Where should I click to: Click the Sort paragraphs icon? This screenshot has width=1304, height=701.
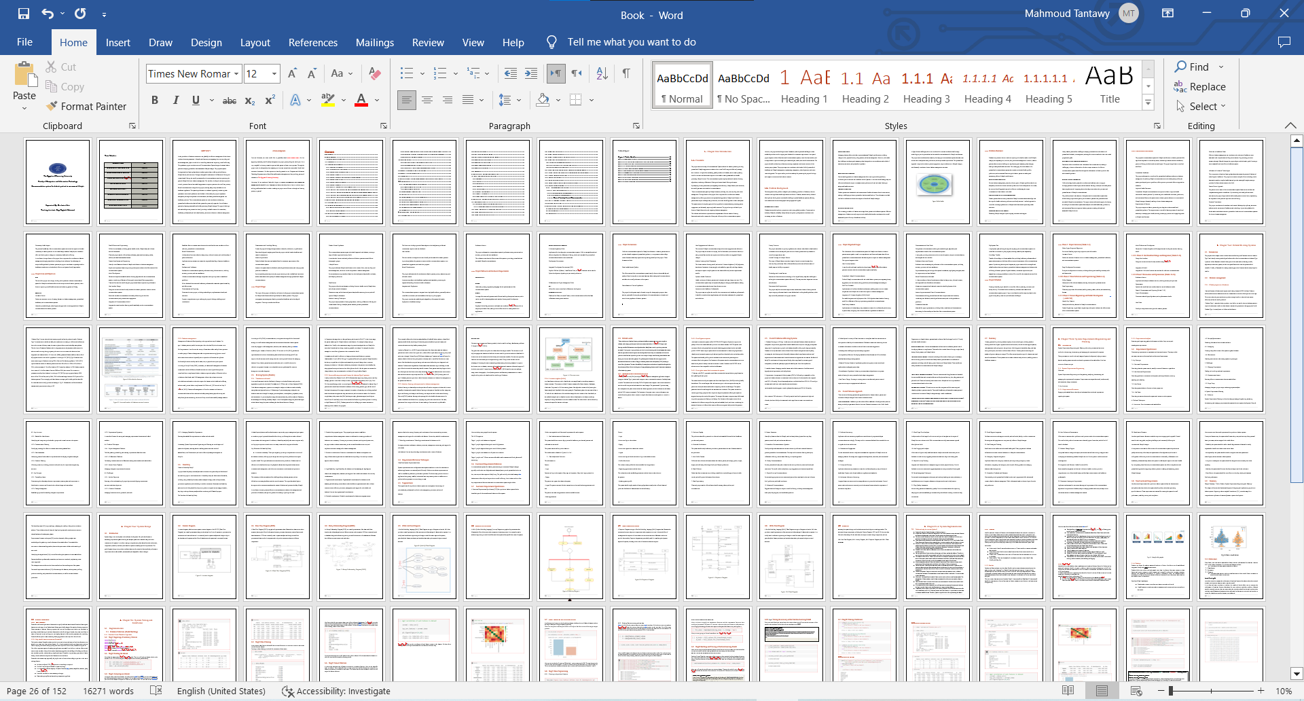[x=602, y=73]
